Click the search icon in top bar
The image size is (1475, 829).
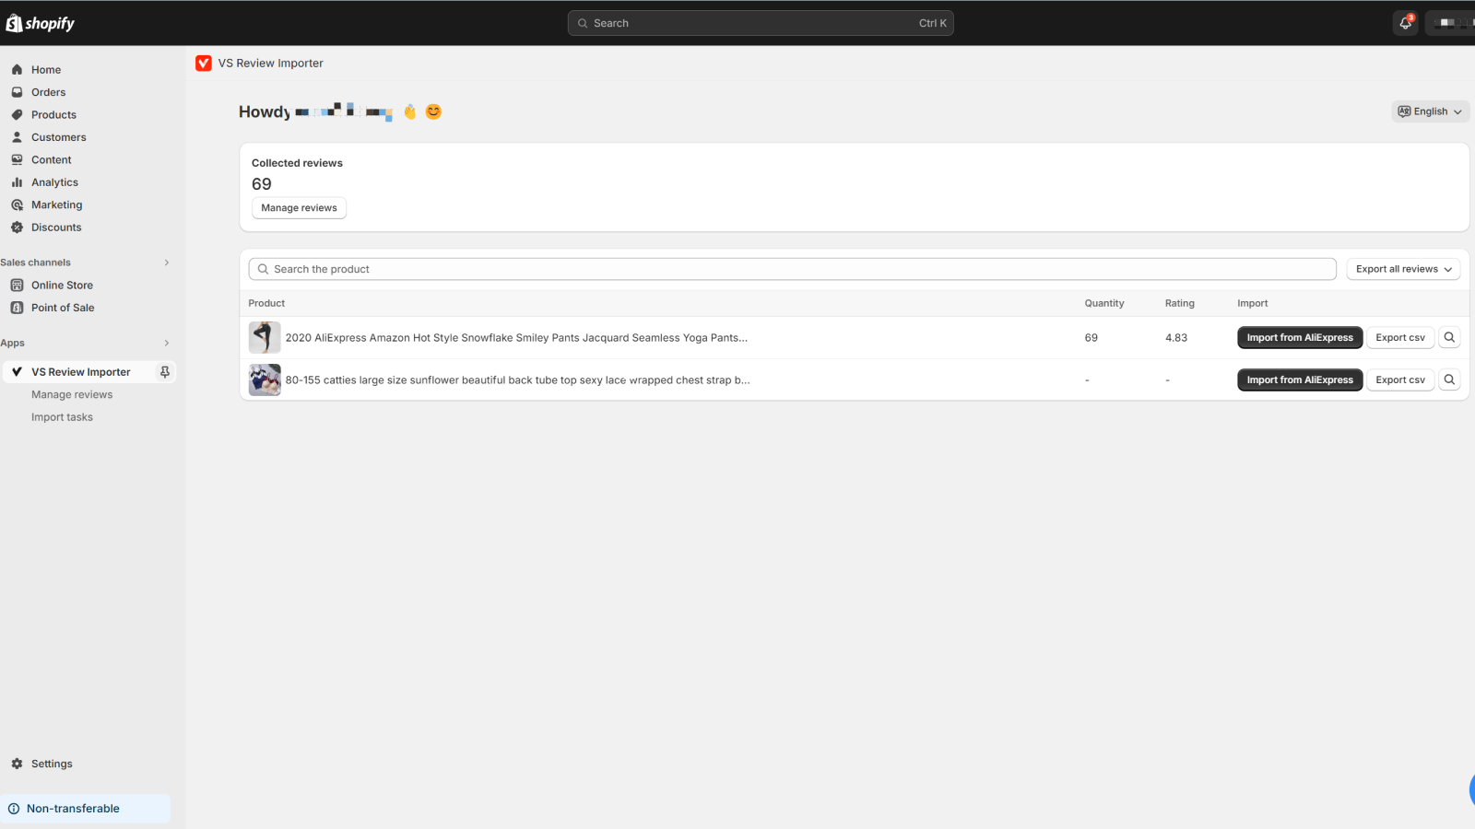point(583,23)
